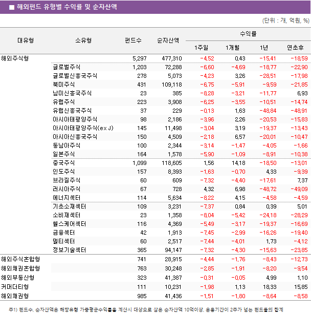Viewport: 311px width, 314px height.
Task: Click the 18.33 one-year return for 커머더티형
Action: 270,287
